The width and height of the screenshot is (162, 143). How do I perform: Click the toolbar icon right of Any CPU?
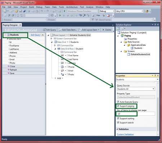point(147,11)
